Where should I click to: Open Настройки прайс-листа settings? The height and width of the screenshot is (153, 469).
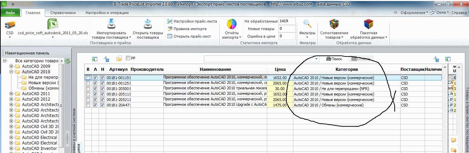[x=192, y=21]
